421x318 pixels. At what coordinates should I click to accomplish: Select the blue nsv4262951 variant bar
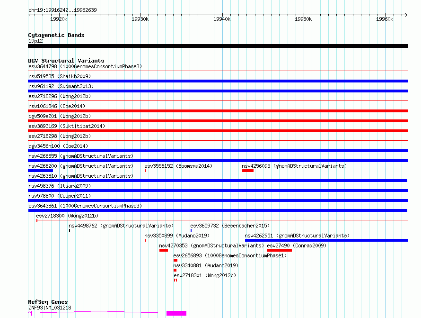click(x=326, y=240)
